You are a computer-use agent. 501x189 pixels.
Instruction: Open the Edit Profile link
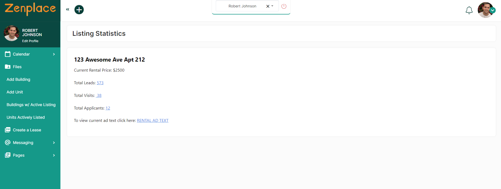pyautogui.click(x=30, y=41)
